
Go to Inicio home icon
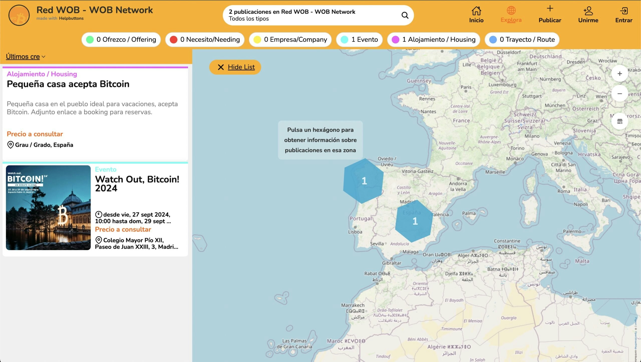(476, 11)
